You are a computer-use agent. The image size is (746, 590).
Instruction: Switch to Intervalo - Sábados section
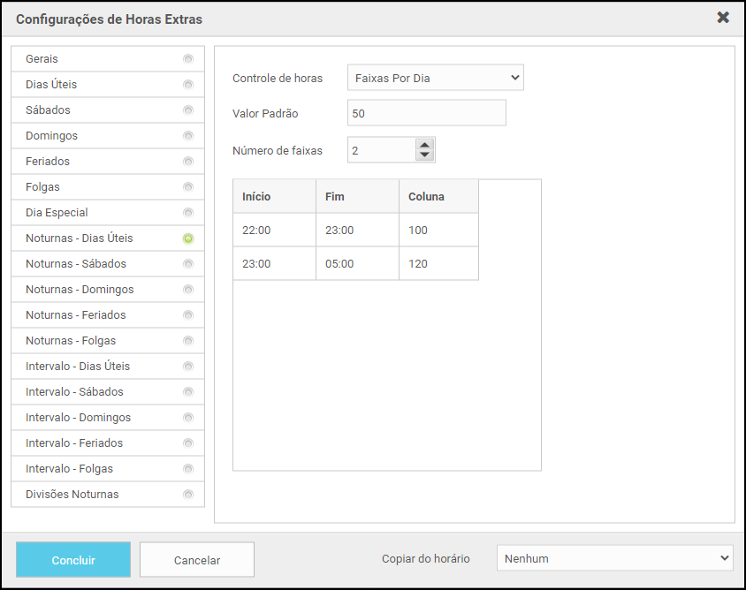pos(74,392)
